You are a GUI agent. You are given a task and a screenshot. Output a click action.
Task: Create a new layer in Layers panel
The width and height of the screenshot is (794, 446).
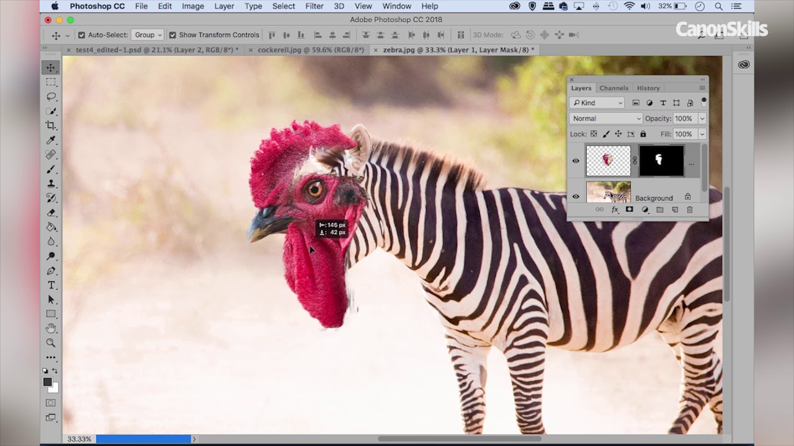click(x=674, y=210)
